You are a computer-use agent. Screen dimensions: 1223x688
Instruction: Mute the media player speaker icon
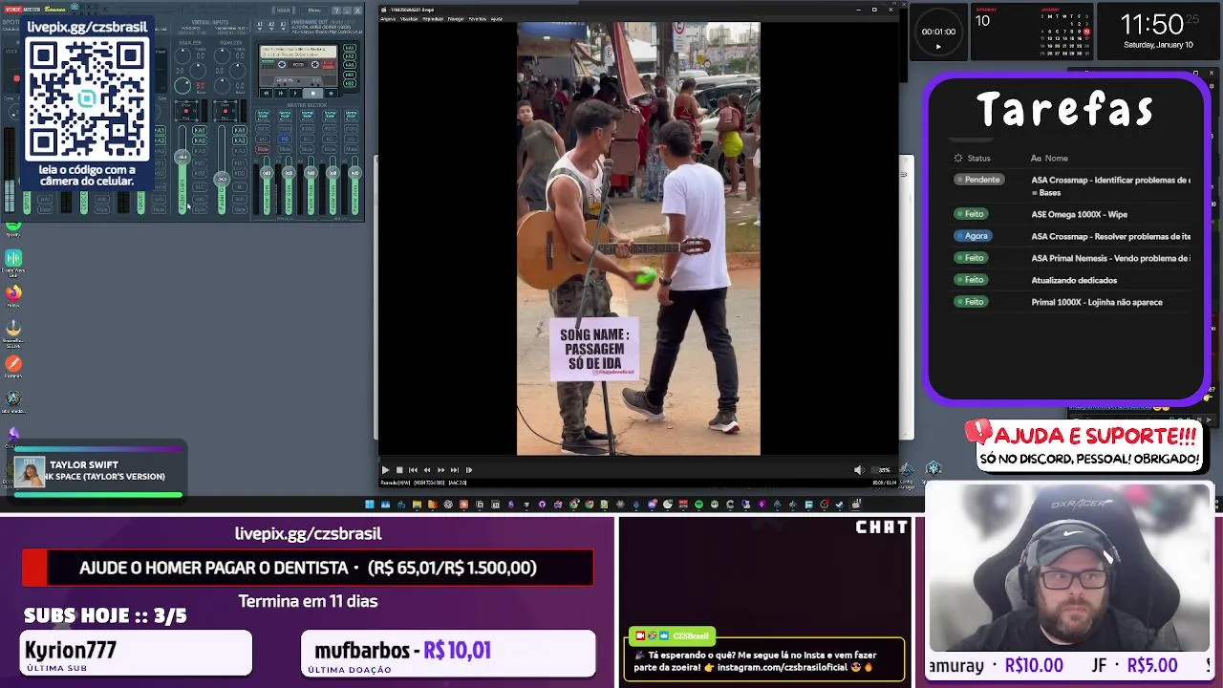[x=858, y=470]
